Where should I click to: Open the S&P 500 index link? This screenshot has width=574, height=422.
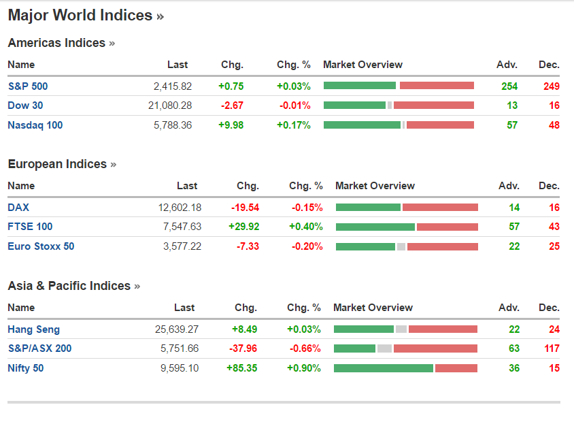pos(28,86)
